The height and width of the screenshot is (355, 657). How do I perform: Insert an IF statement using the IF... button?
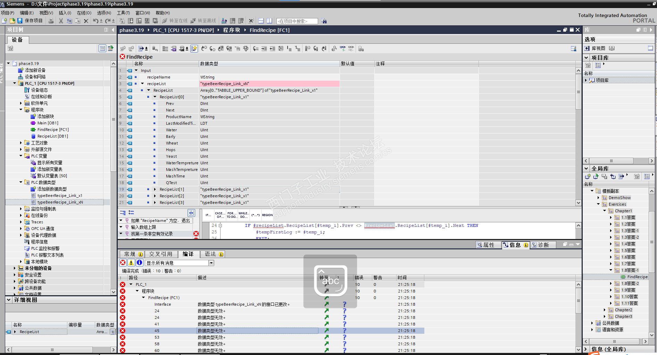point(208,215)
